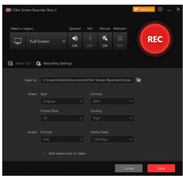Image resolution: width=183 pixels, height=178 pixels.
Task: Click the red Save button
Action: pos(161,168)
